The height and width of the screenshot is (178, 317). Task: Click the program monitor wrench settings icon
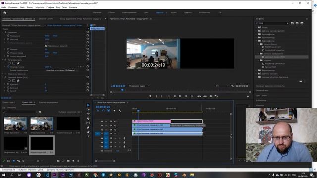[232, 86]
